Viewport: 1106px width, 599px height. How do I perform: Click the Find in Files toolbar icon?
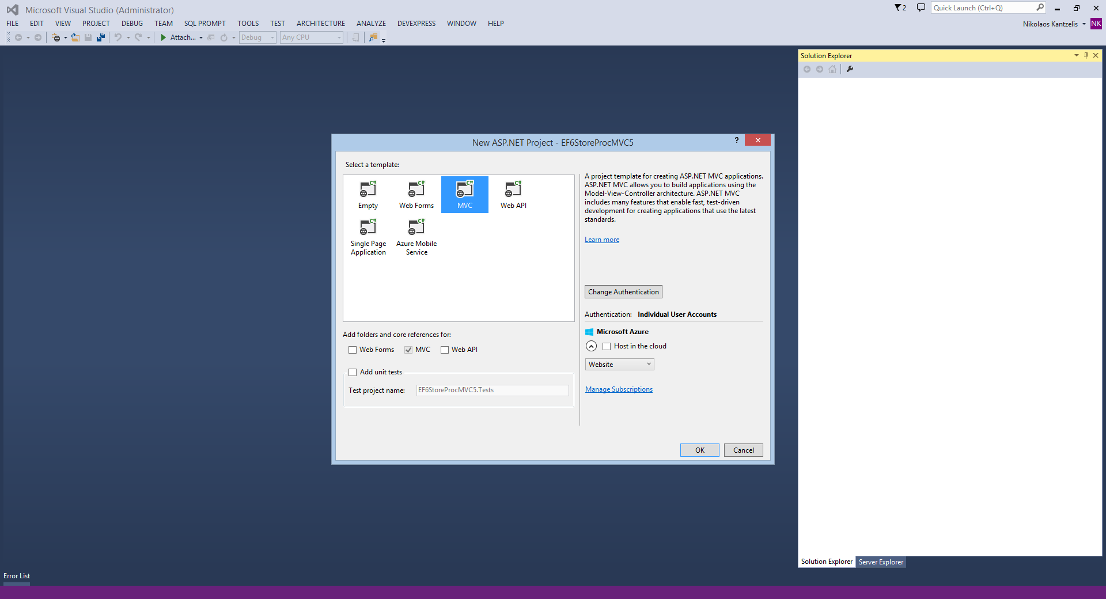tap(373, 37)
